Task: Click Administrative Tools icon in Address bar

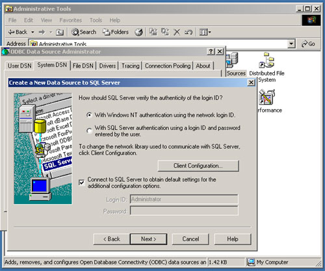Action: point(34,44)
